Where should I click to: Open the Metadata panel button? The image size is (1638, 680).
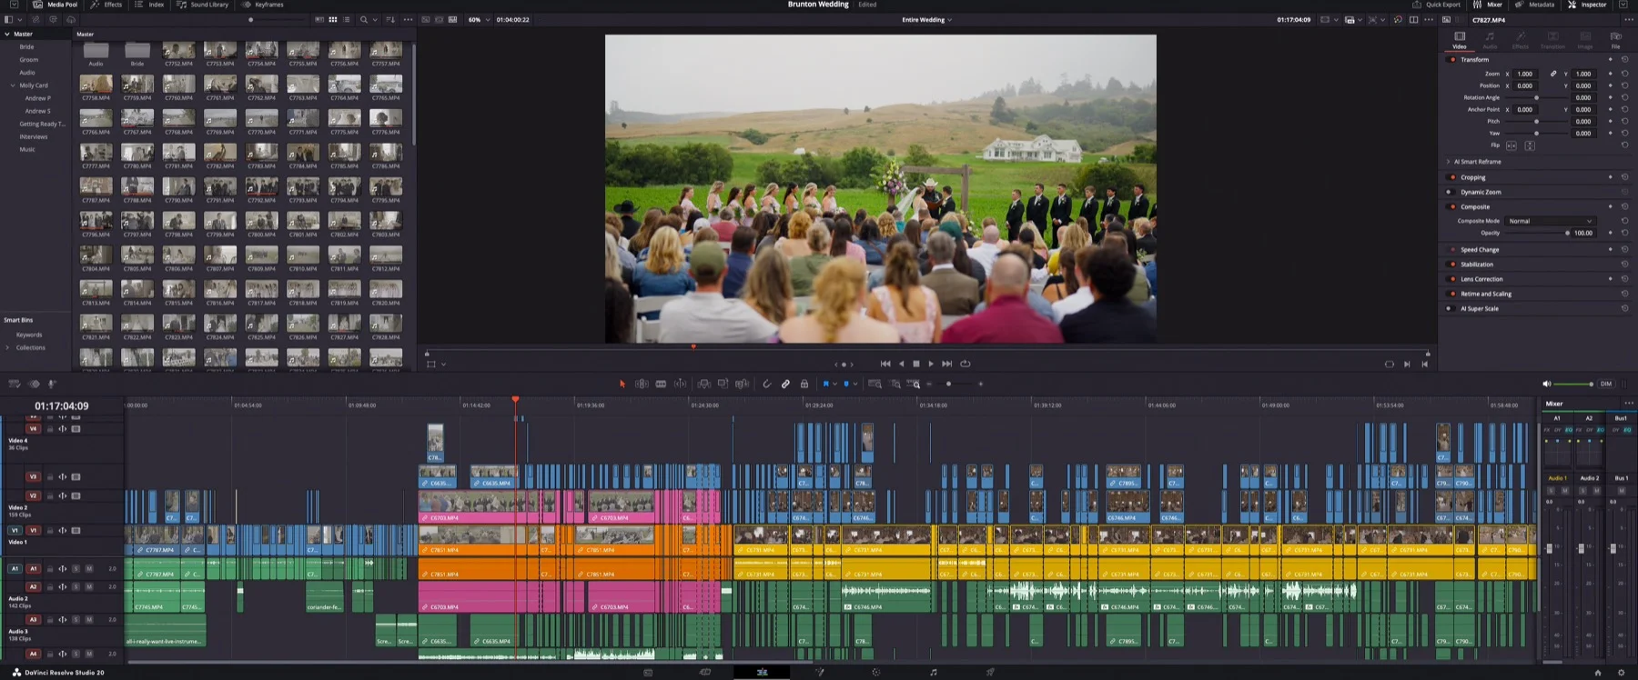pyautogui.click(x=1534, y=5)
